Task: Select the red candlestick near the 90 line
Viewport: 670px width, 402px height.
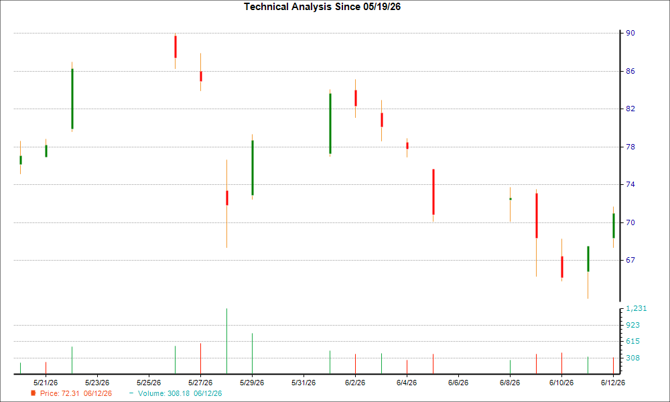Action: click(175, 47)
